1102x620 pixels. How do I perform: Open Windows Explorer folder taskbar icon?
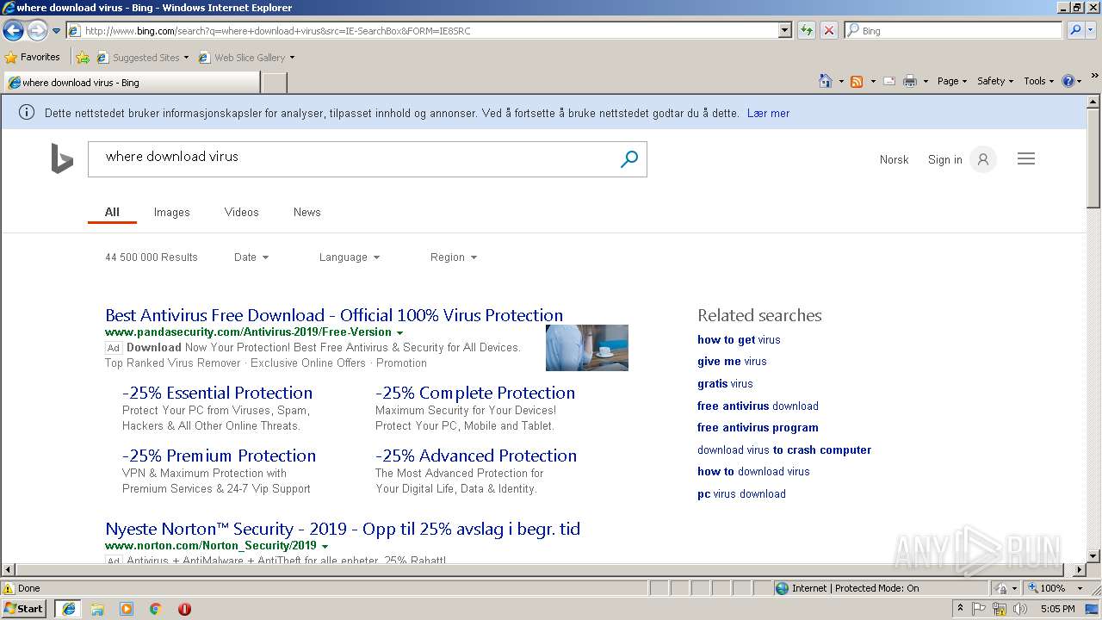[97, 609]
